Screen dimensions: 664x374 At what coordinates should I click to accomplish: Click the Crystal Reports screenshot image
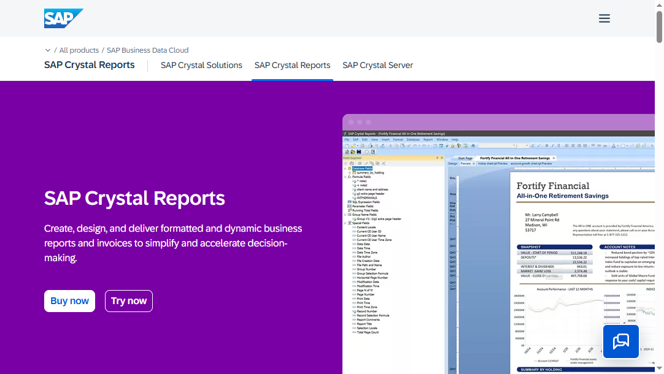[498, 244]
